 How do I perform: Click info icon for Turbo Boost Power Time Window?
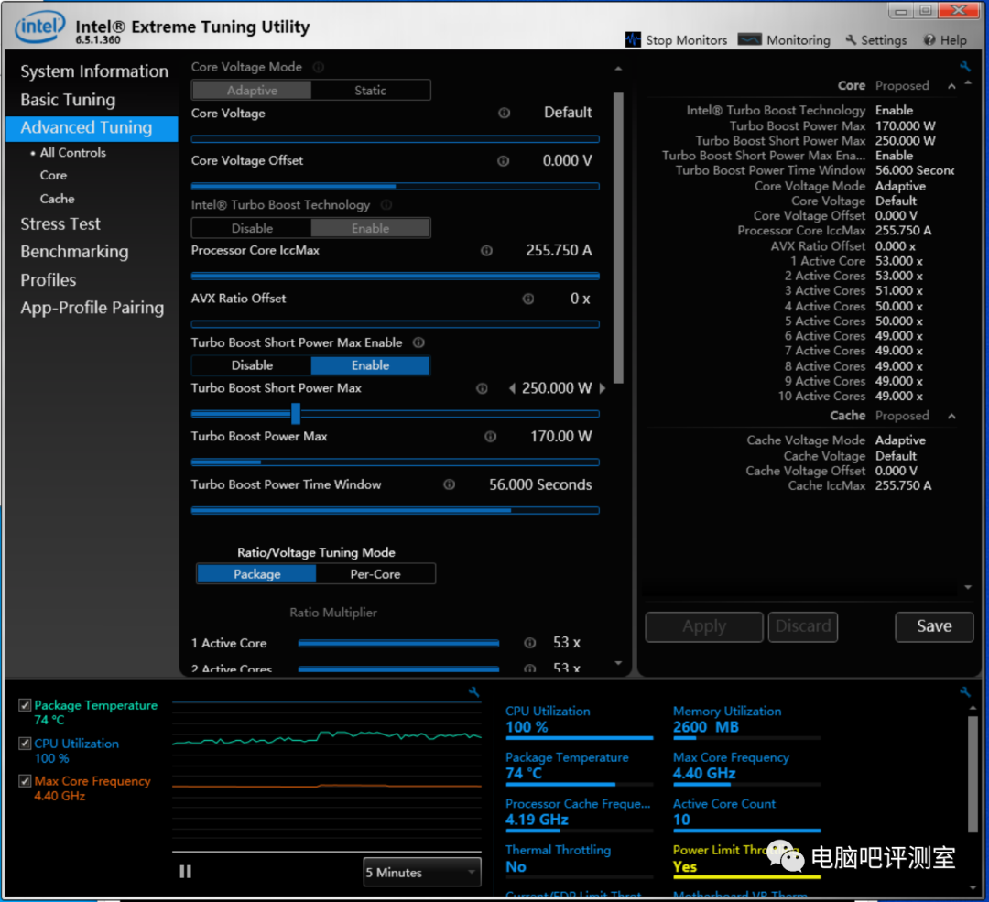point(449,484)
